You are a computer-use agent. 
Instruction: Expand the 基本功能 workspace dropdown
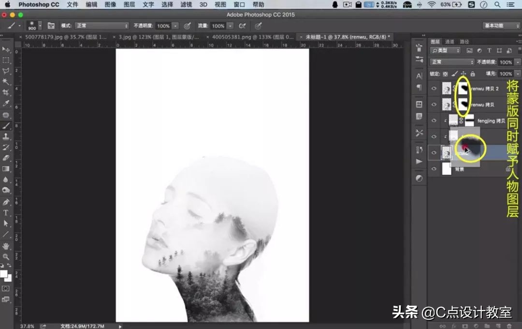coord(501,26)
